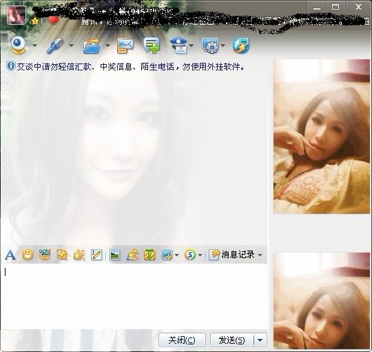Send SMS via envelope phone icon
Image resolution: width=372 pixels, height=352 pixels.
tap(125, 46)
